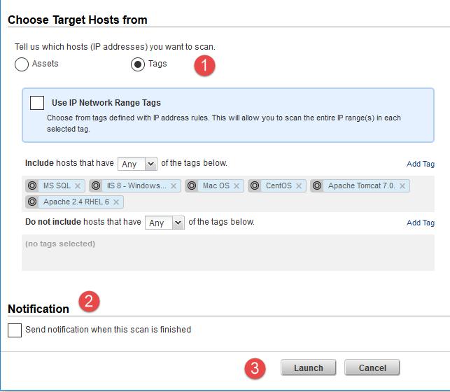Click the Use IP Network Range Tags label
Image resolution: width=450 pixels, height=392 pixels.
click(106, 103)
